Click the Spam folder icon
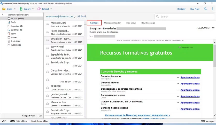 (9, 34)
